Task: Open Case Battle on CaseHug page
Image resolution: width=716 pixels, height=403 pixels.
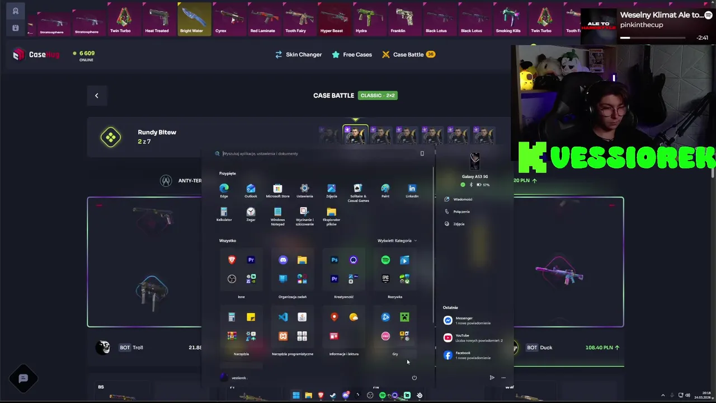Action: [x=408, y=54]
